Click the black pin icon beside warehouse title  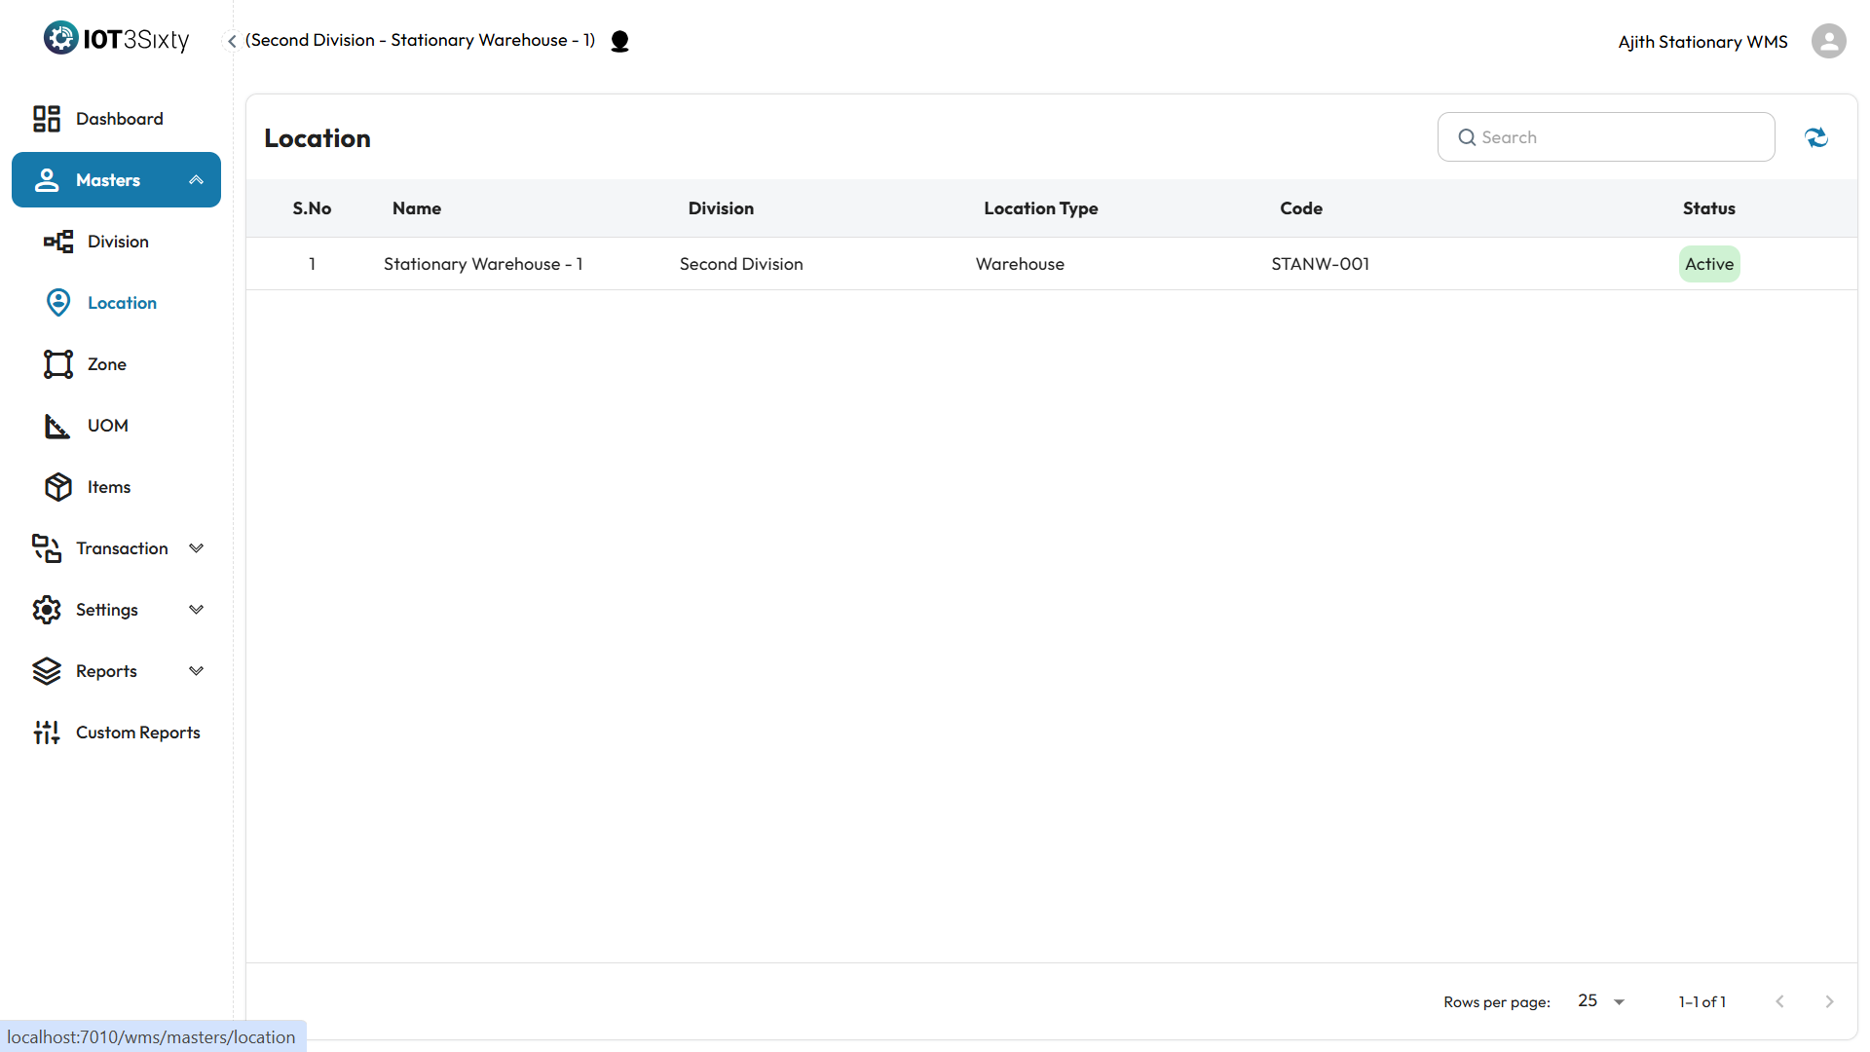(619, 41)
